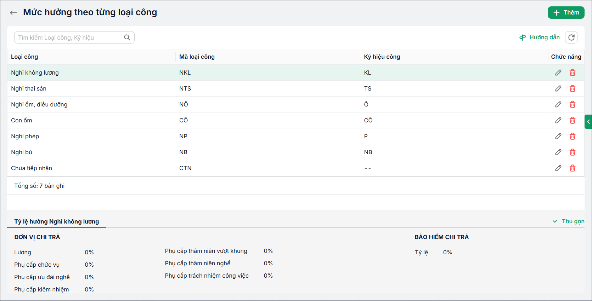Edit the Nghỉ không lương row
The height and width of the screenshot is (301, 592).
pyautogui.click(x=558, y=73)
